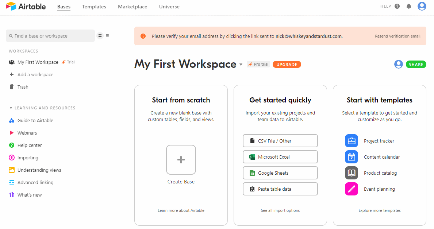The image size is (434, 229).
Task: Open Advanced linking link
Action: coord(35,183)
